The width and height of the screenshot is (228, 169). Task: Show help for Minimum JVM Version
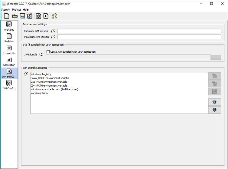pyautogui.click(x=53, y=31)
